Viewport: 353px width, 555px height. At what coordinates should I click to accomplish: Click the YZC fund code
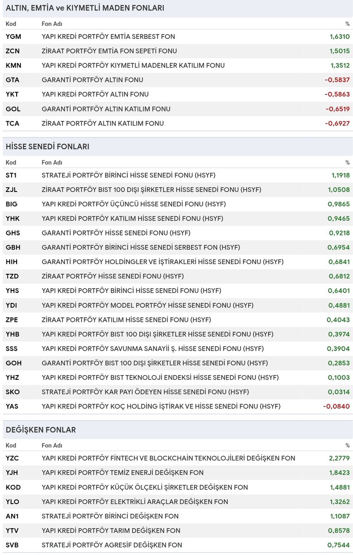(12, 458)
